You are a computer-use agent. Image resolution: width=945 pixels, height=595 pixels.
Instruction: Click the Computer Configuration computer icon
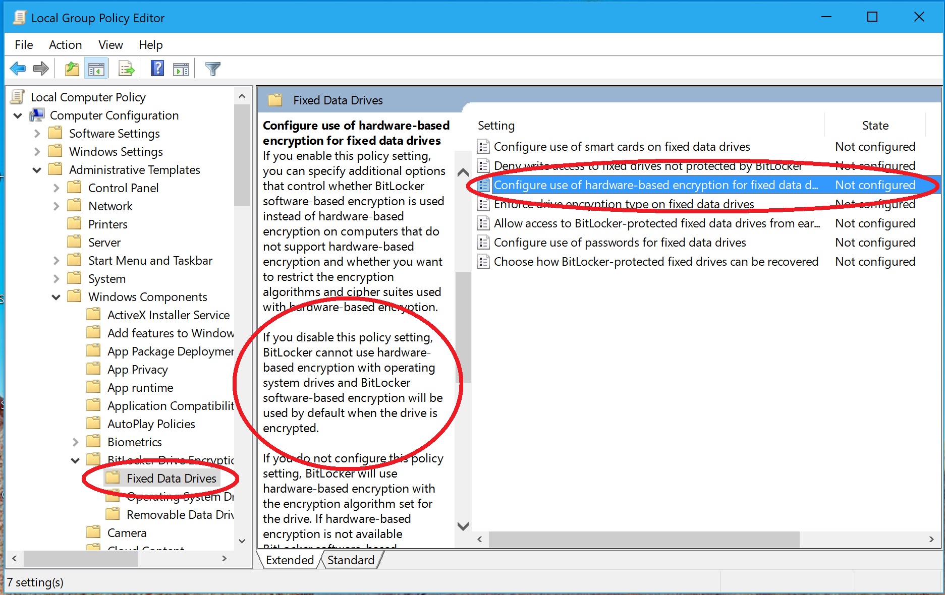click(37, 115)
